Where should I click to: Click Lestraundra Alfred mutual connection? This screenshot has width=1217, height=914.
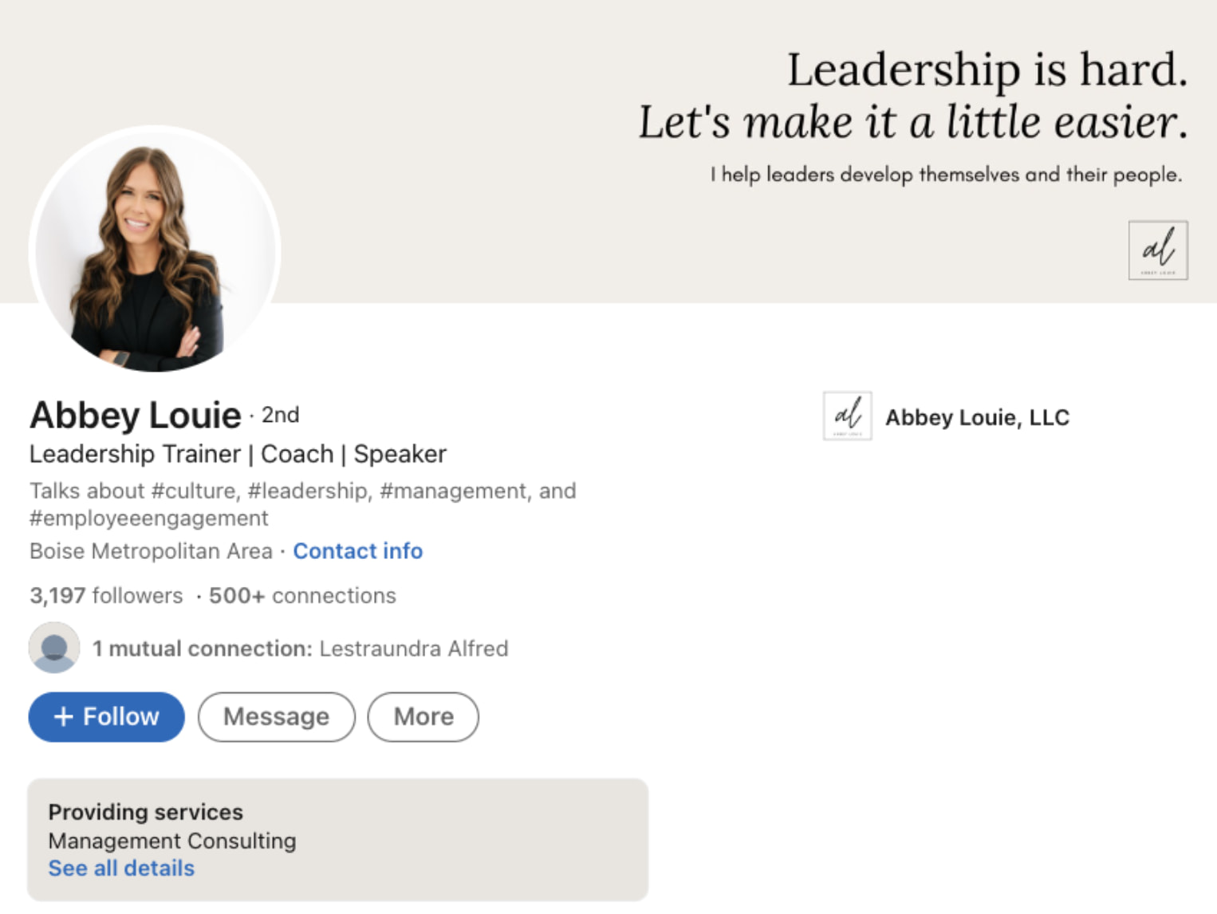click(x=412, y=648)
